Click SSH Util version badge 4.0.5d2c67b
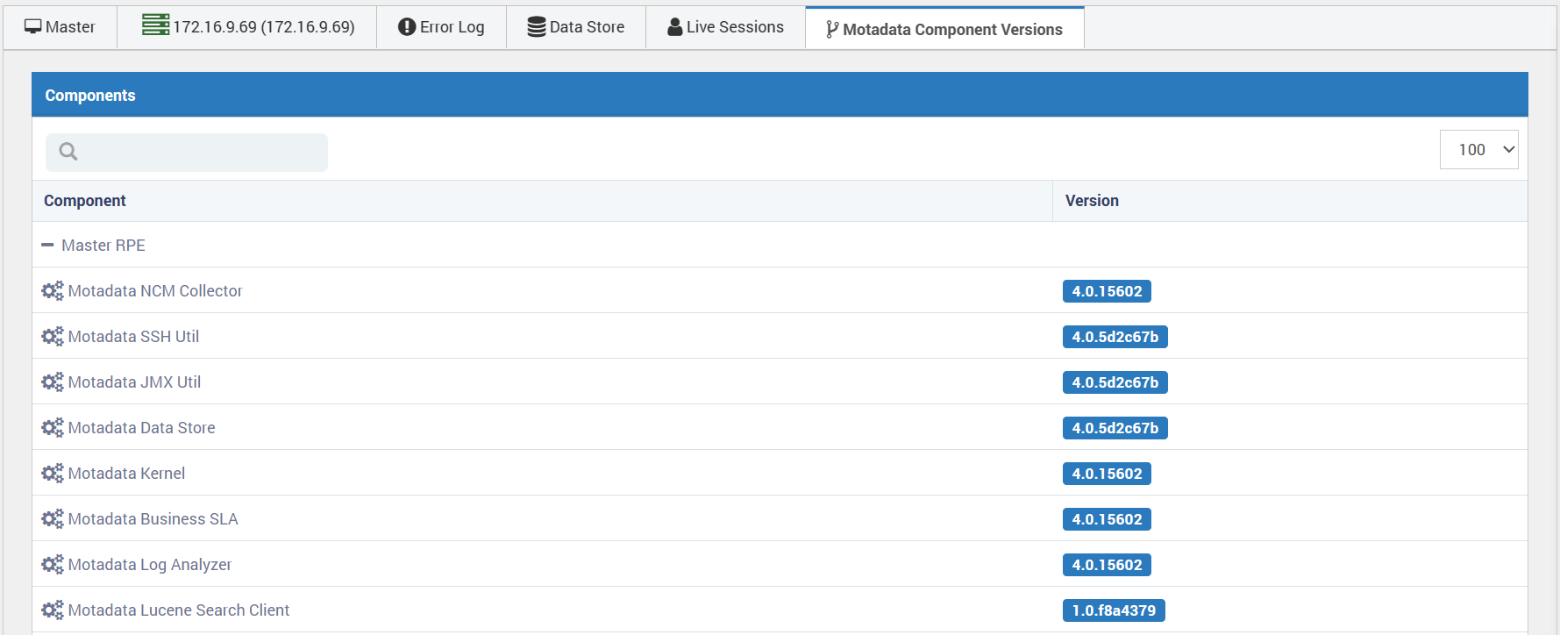Viewport: 1560px width, 635px height. point(1115,337)
